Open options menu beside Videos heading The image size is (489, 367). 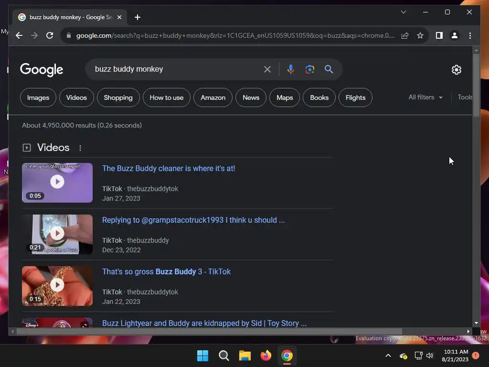pos(80,148)
